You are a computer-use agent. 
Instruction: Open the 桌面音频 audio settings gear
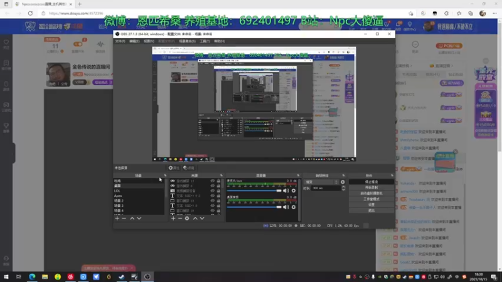tap(293, 207)
